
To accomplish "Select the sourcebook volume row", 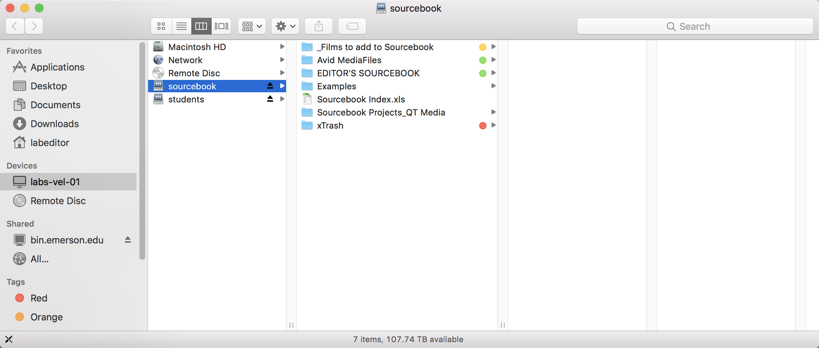I will (x=217, y=86).
